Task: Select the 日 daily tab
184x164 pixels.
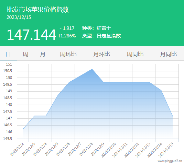Action: 8,54
